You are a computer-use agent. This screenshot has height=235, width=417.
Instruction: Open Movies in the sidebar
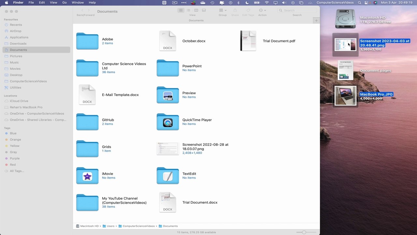pyautogui.click(x=36, y=69)
